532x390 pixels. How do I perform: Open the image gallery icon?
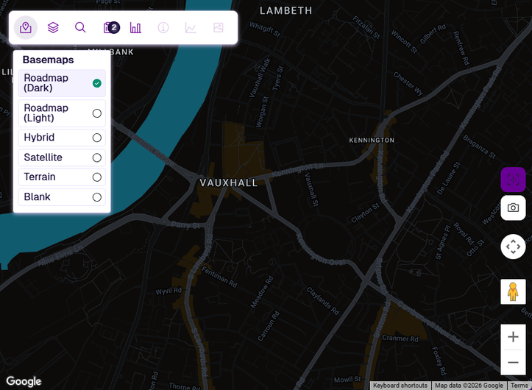(218, 27)
